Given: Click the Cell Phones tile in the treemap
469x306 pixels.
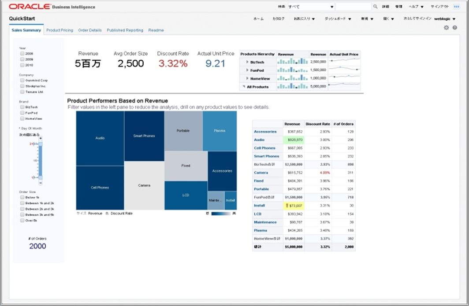Looking at the screenshot, I should click(x=100, y=188).
